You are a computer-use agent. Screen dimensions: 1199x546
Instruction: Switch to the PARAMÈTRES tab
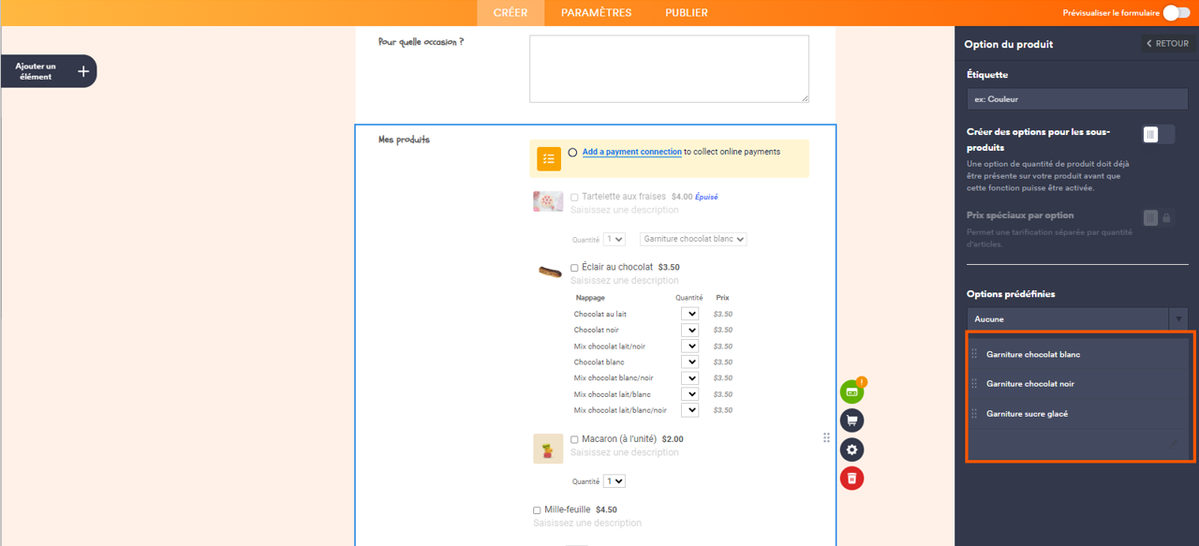click(596, 12)
